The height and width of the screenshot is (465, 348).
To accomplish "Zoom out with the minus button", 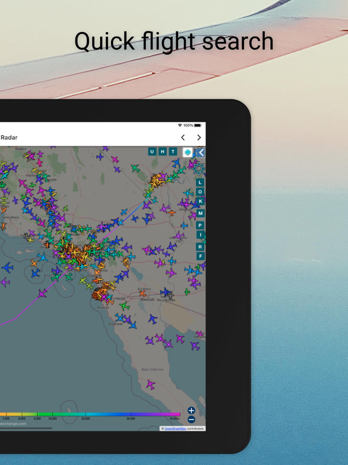I will [191, 420].
